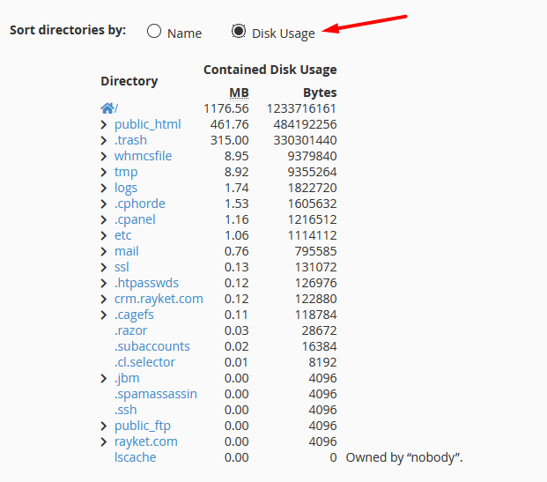Open the lscache directory link
Screen dimensions: 547x482
(135, 457)
